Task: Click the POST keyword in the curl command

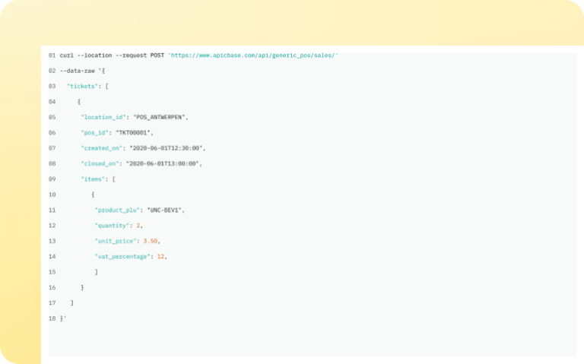Action: coord(157,55)
